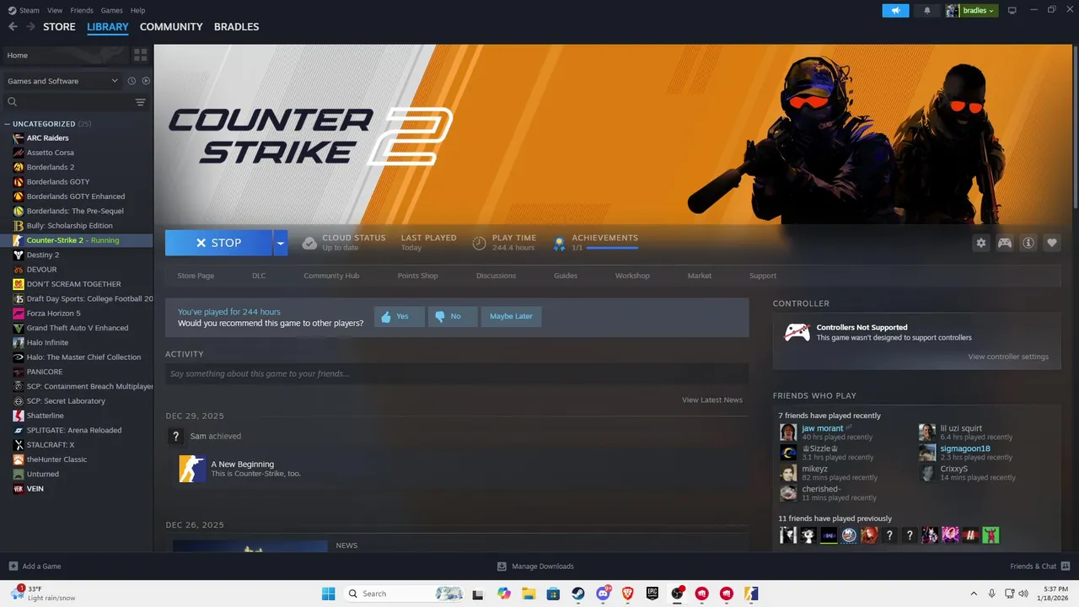The width and height of the screenshot is (1079, 607).
Task: Open View controller settings link
Action: (1008, 357)
